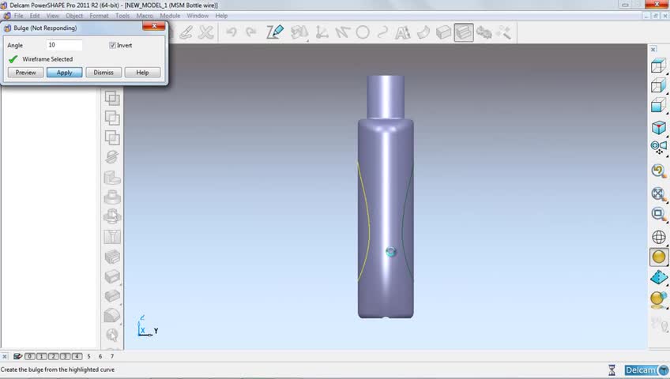Select the curve tool icon
This screenshot has width=670, height=379.
point(382,32)
